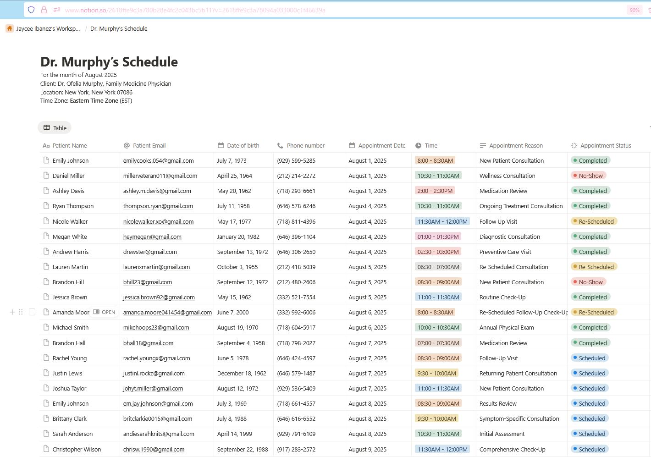Click the page icon beside Lauren Martin
The height and width of the screenshot is (457, 651).
tap(46, 266)
